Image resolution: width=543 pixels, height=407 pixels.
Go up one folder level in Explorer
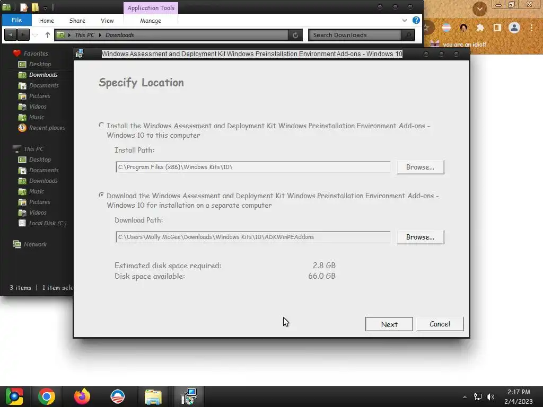pos(48,35)
